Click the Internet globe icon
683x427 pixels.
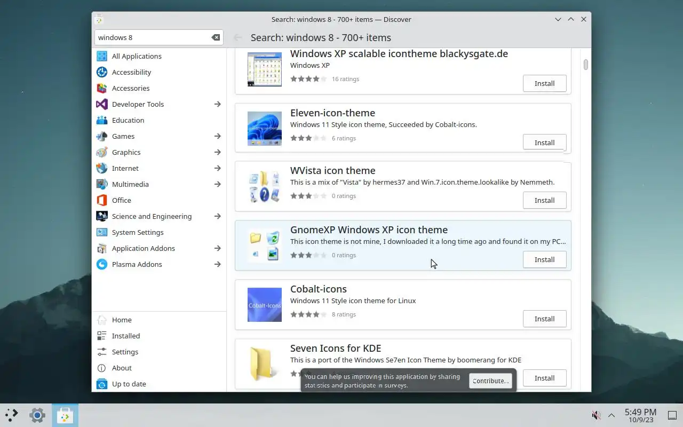(102, 168)
